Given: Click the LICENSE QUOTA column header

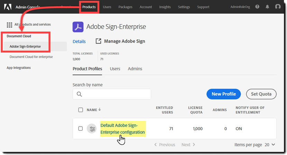Looking at the screenshot, I should (195, 110).
